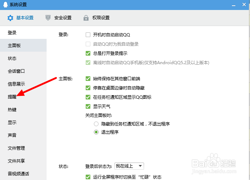Select 主面板 in the sidebar
Screen dimensions: 250x180
pos(23,45)
